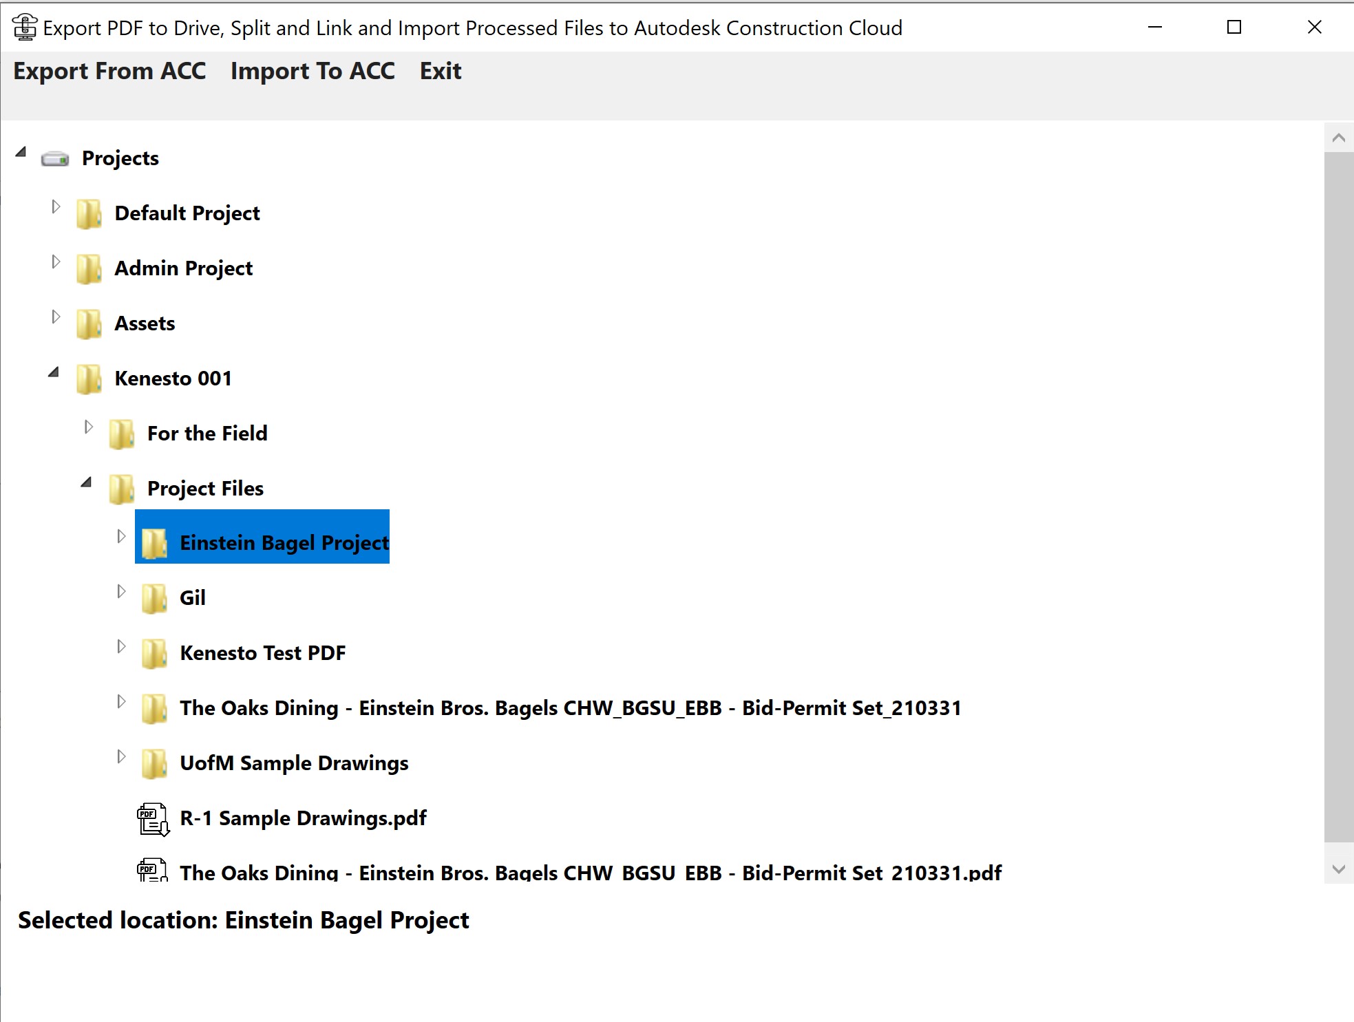This screenshot has width=1354, height=1022.
Task: Expand the Admin Project node
Action: click(x=56, y=262)
